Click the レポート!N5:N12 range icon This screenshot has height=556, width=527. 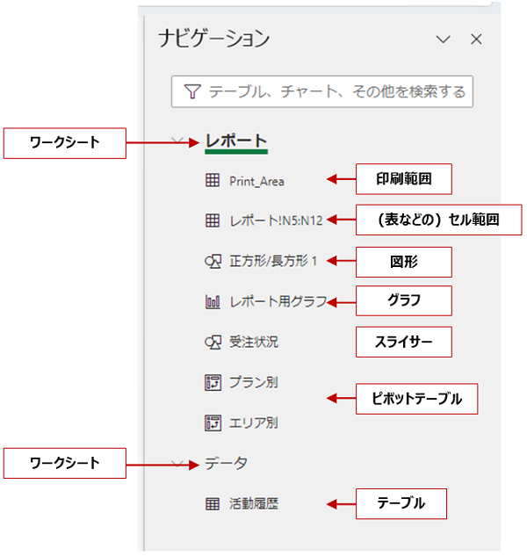pyautogui.click(x=213, y=221)
